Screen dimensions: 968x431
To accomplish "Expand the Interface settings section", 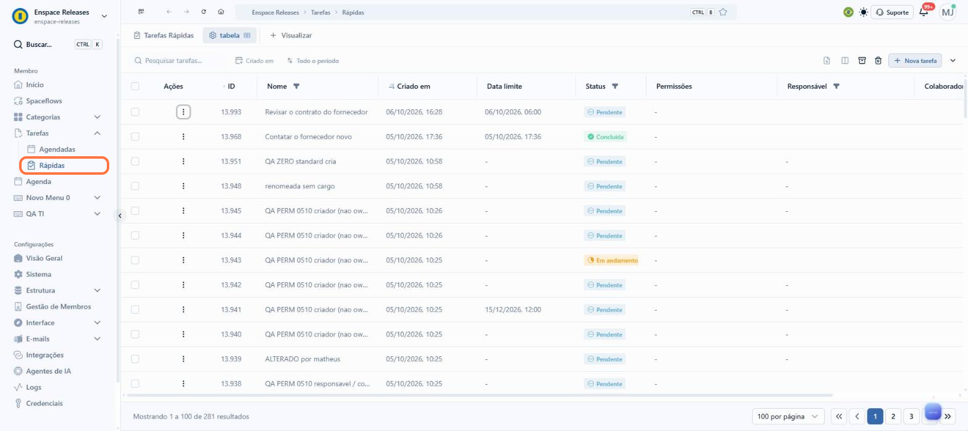I will coord(97,322).
